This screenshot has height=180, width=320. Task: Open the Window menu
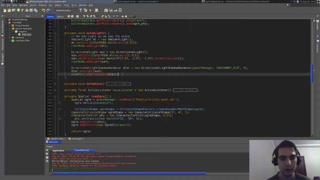tap(82, 5)
